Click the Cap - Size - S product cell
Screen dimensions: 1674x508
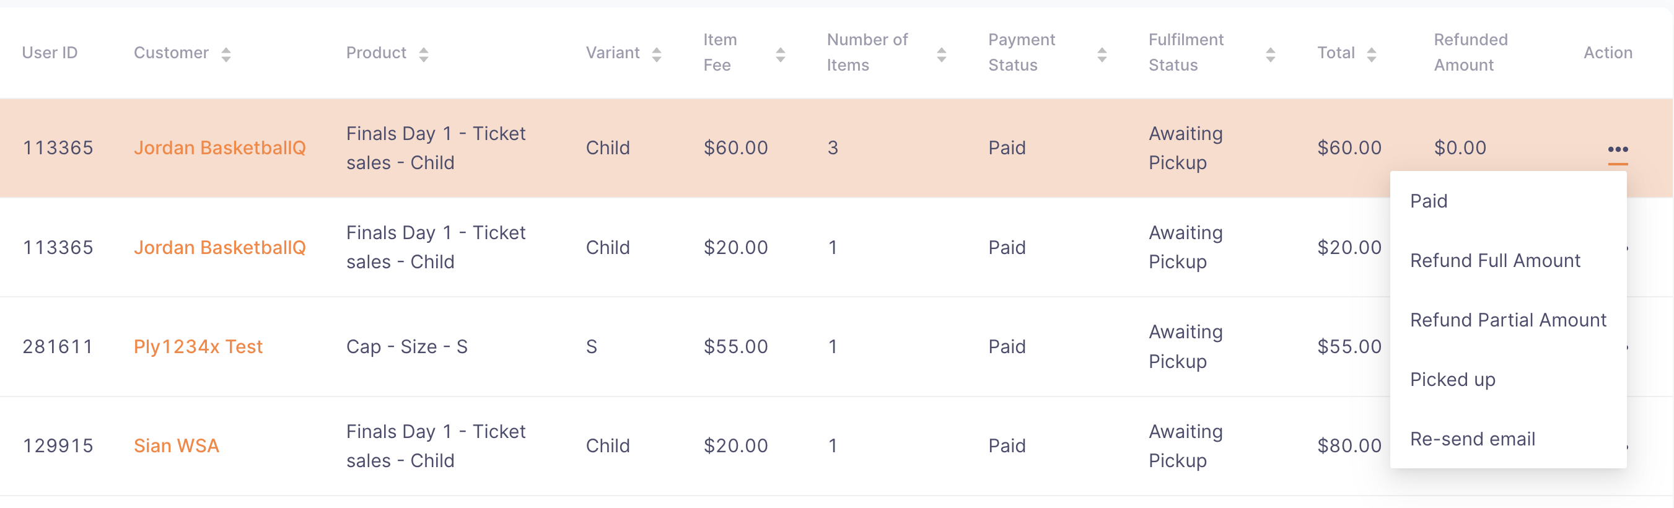click(x=407, y=347)
